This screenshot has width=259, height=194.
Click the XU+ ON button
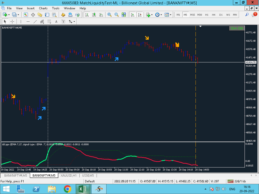[236, 28]
